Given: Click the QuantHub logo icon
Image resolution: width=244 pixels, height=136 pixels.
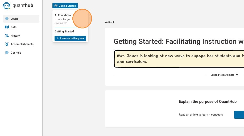Looking at the screenshot, I should point(7,6).
